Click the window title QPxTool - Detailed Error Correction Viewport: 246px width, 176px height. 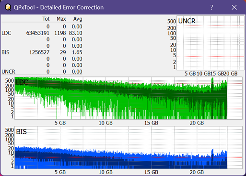(x=59, y=7)
